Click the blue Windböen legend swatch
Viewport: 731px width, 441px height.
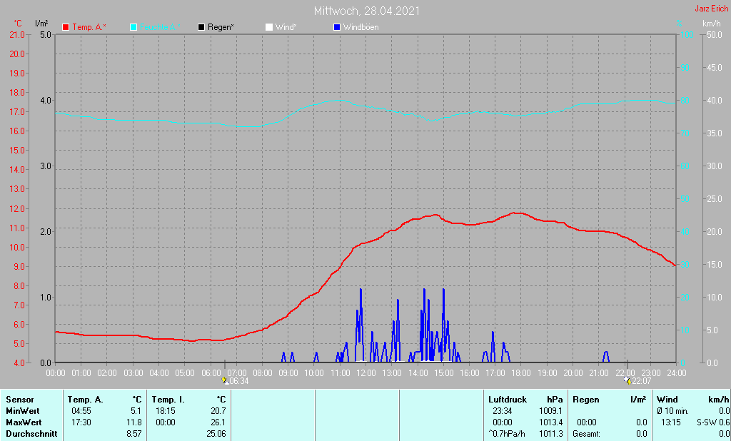337,28
